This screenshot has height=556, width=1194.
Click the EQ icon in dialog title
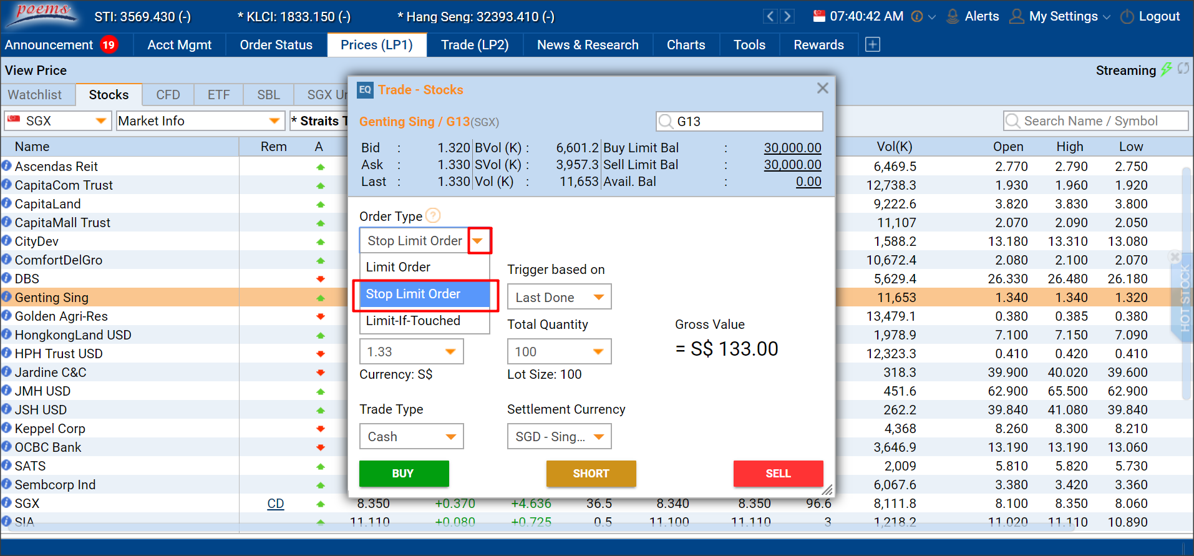[365, 90]
